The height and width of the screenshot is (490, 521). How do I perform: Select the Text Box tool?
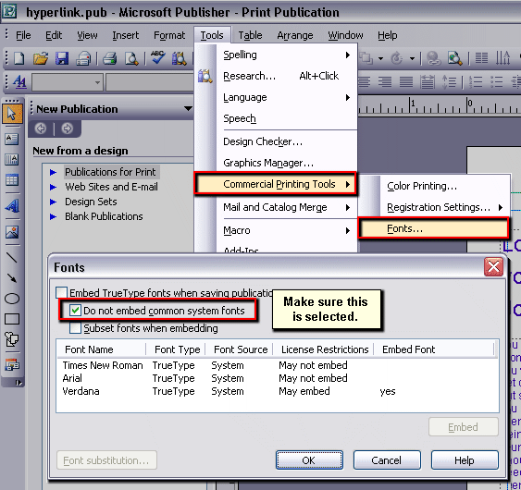(12, 139)
